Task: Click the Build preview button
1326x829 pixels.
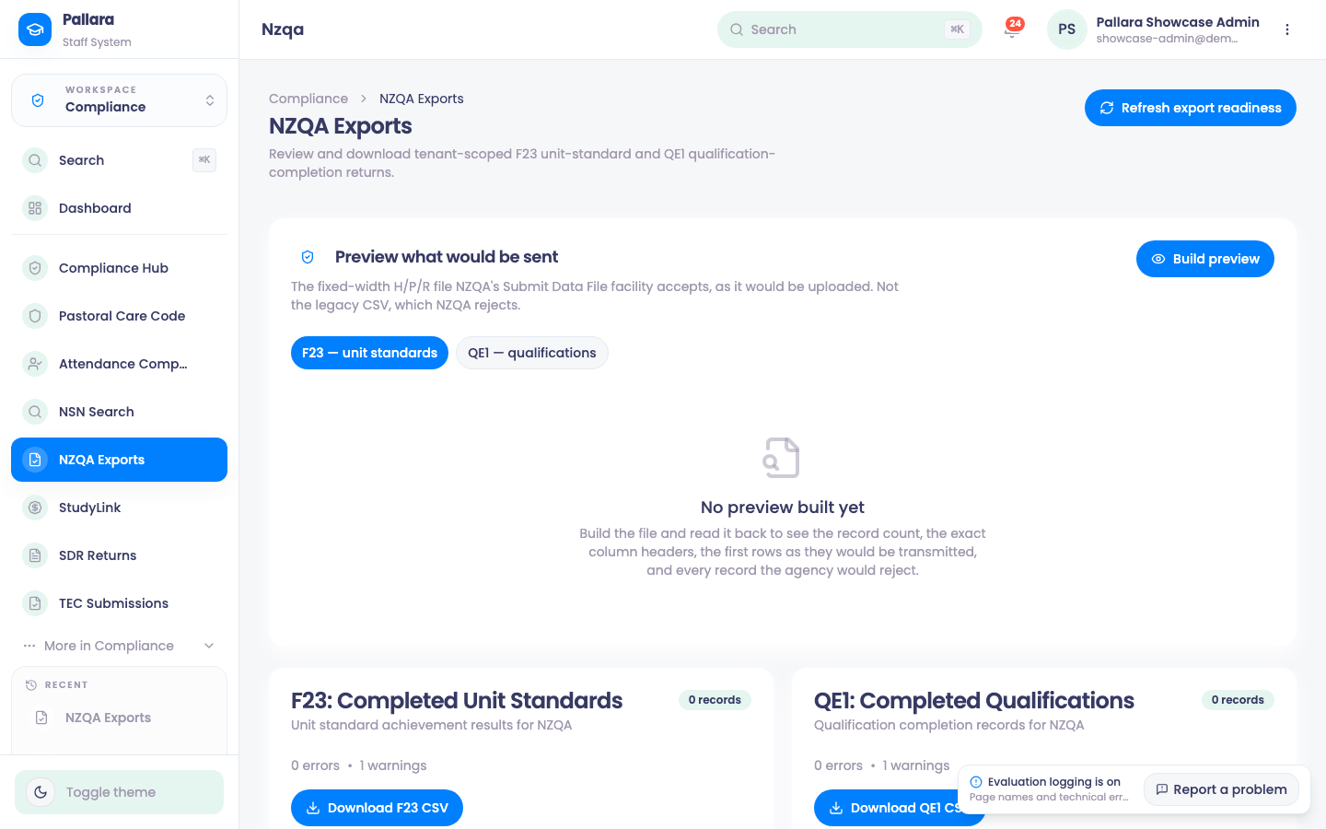Action: pos(1204,259)
